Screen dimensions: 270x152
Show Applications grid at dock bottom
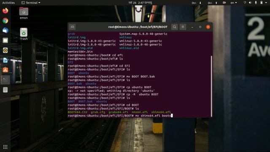(x=5, y=147)
